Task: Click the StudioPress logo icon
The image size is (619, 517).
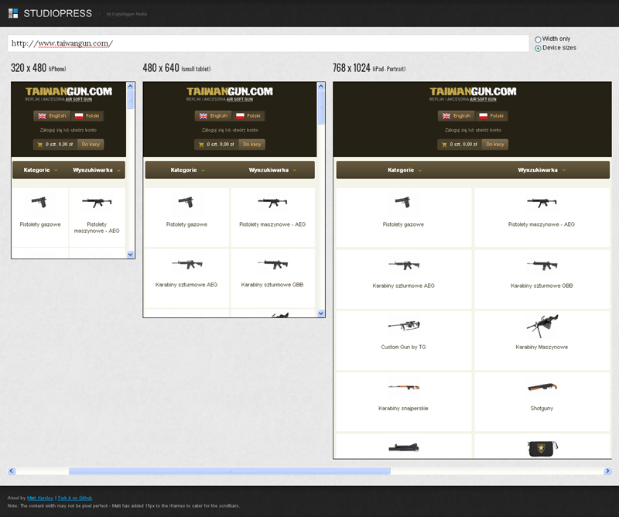Action: [x=13, y=13]
